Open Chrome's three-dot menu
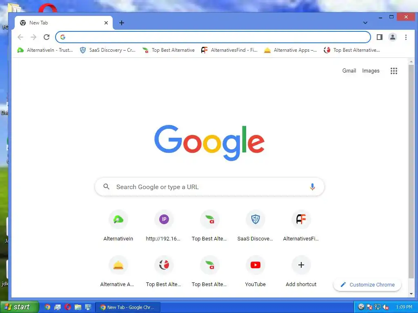Image resolution: width=418 pixels, height=313 pixels. click(406, 37)
